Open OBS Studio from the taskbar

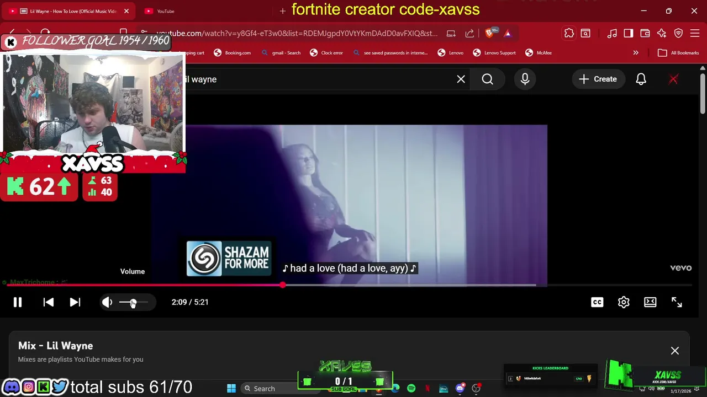(476, 389)
